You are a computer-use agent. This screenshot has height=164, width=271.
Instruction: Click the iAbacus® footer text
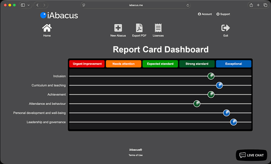(x=135, y=150)
